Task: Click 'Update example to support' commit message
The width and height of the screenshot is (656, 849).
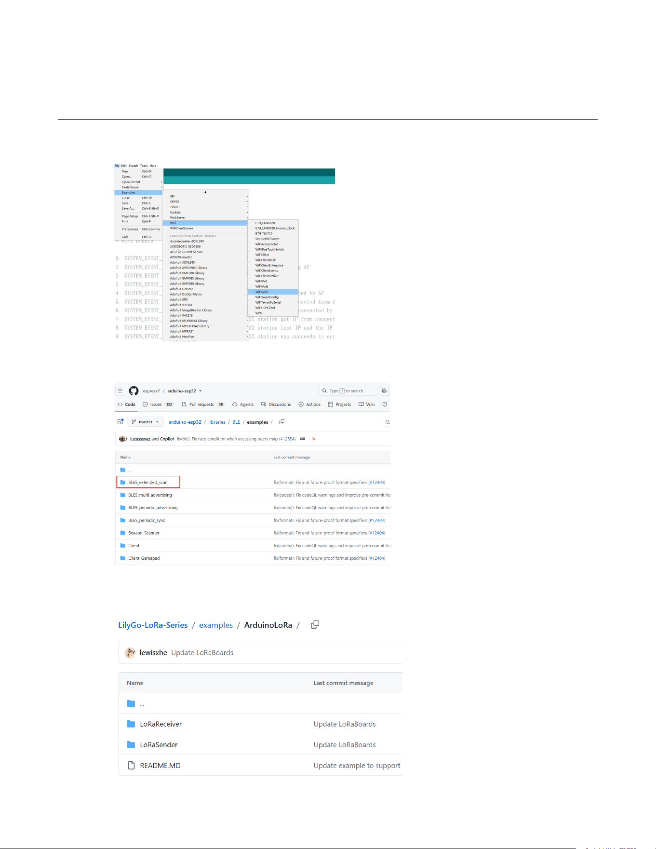Action: coord(357,766)
